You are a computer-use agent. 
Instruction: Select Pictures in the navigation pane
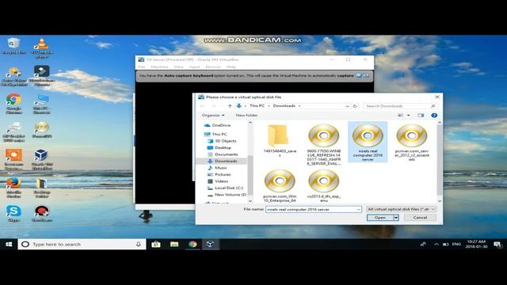click(219, 174)
